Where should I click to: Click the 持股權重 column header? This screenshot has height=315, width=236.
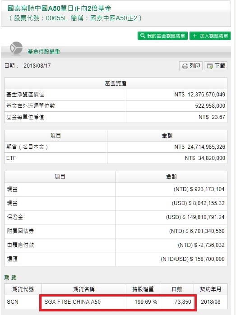coord(143,289)
